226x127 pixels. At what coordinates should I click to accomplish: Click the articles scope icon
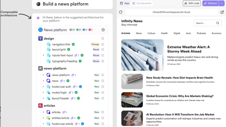coord(40,105)
